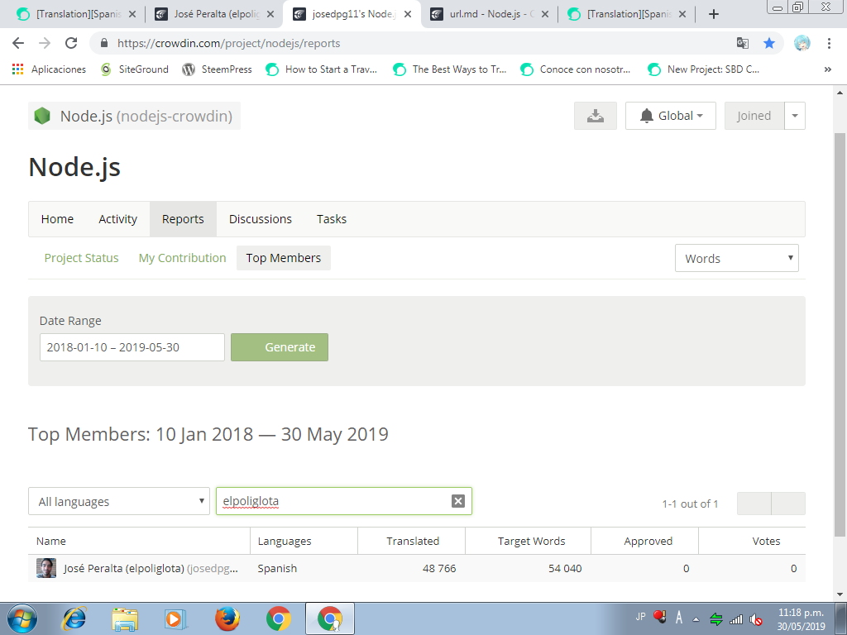Click the elpoliglota search field

pyautogui.click(x=344, y=501)
